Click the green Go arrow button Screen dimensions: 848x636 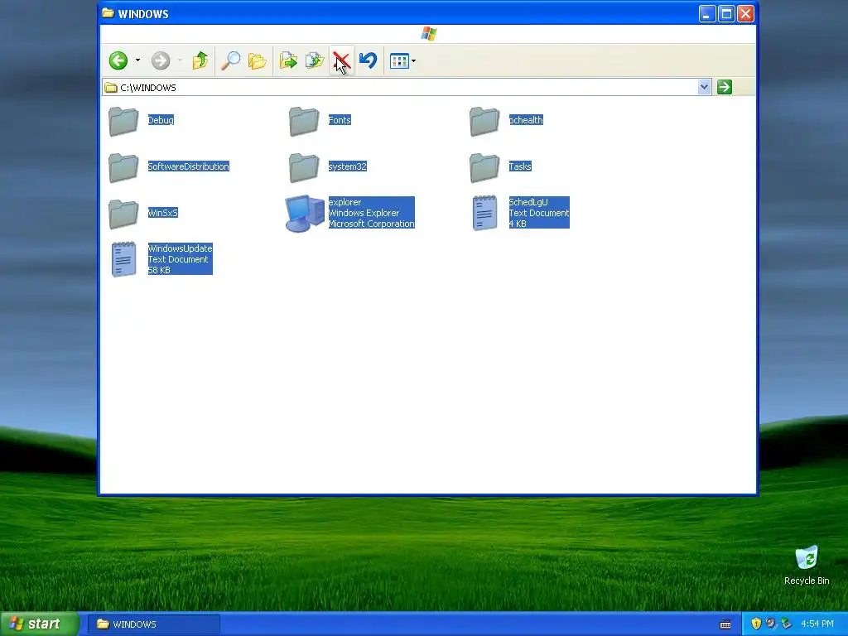pyautogui.click(x=724, y=87)
